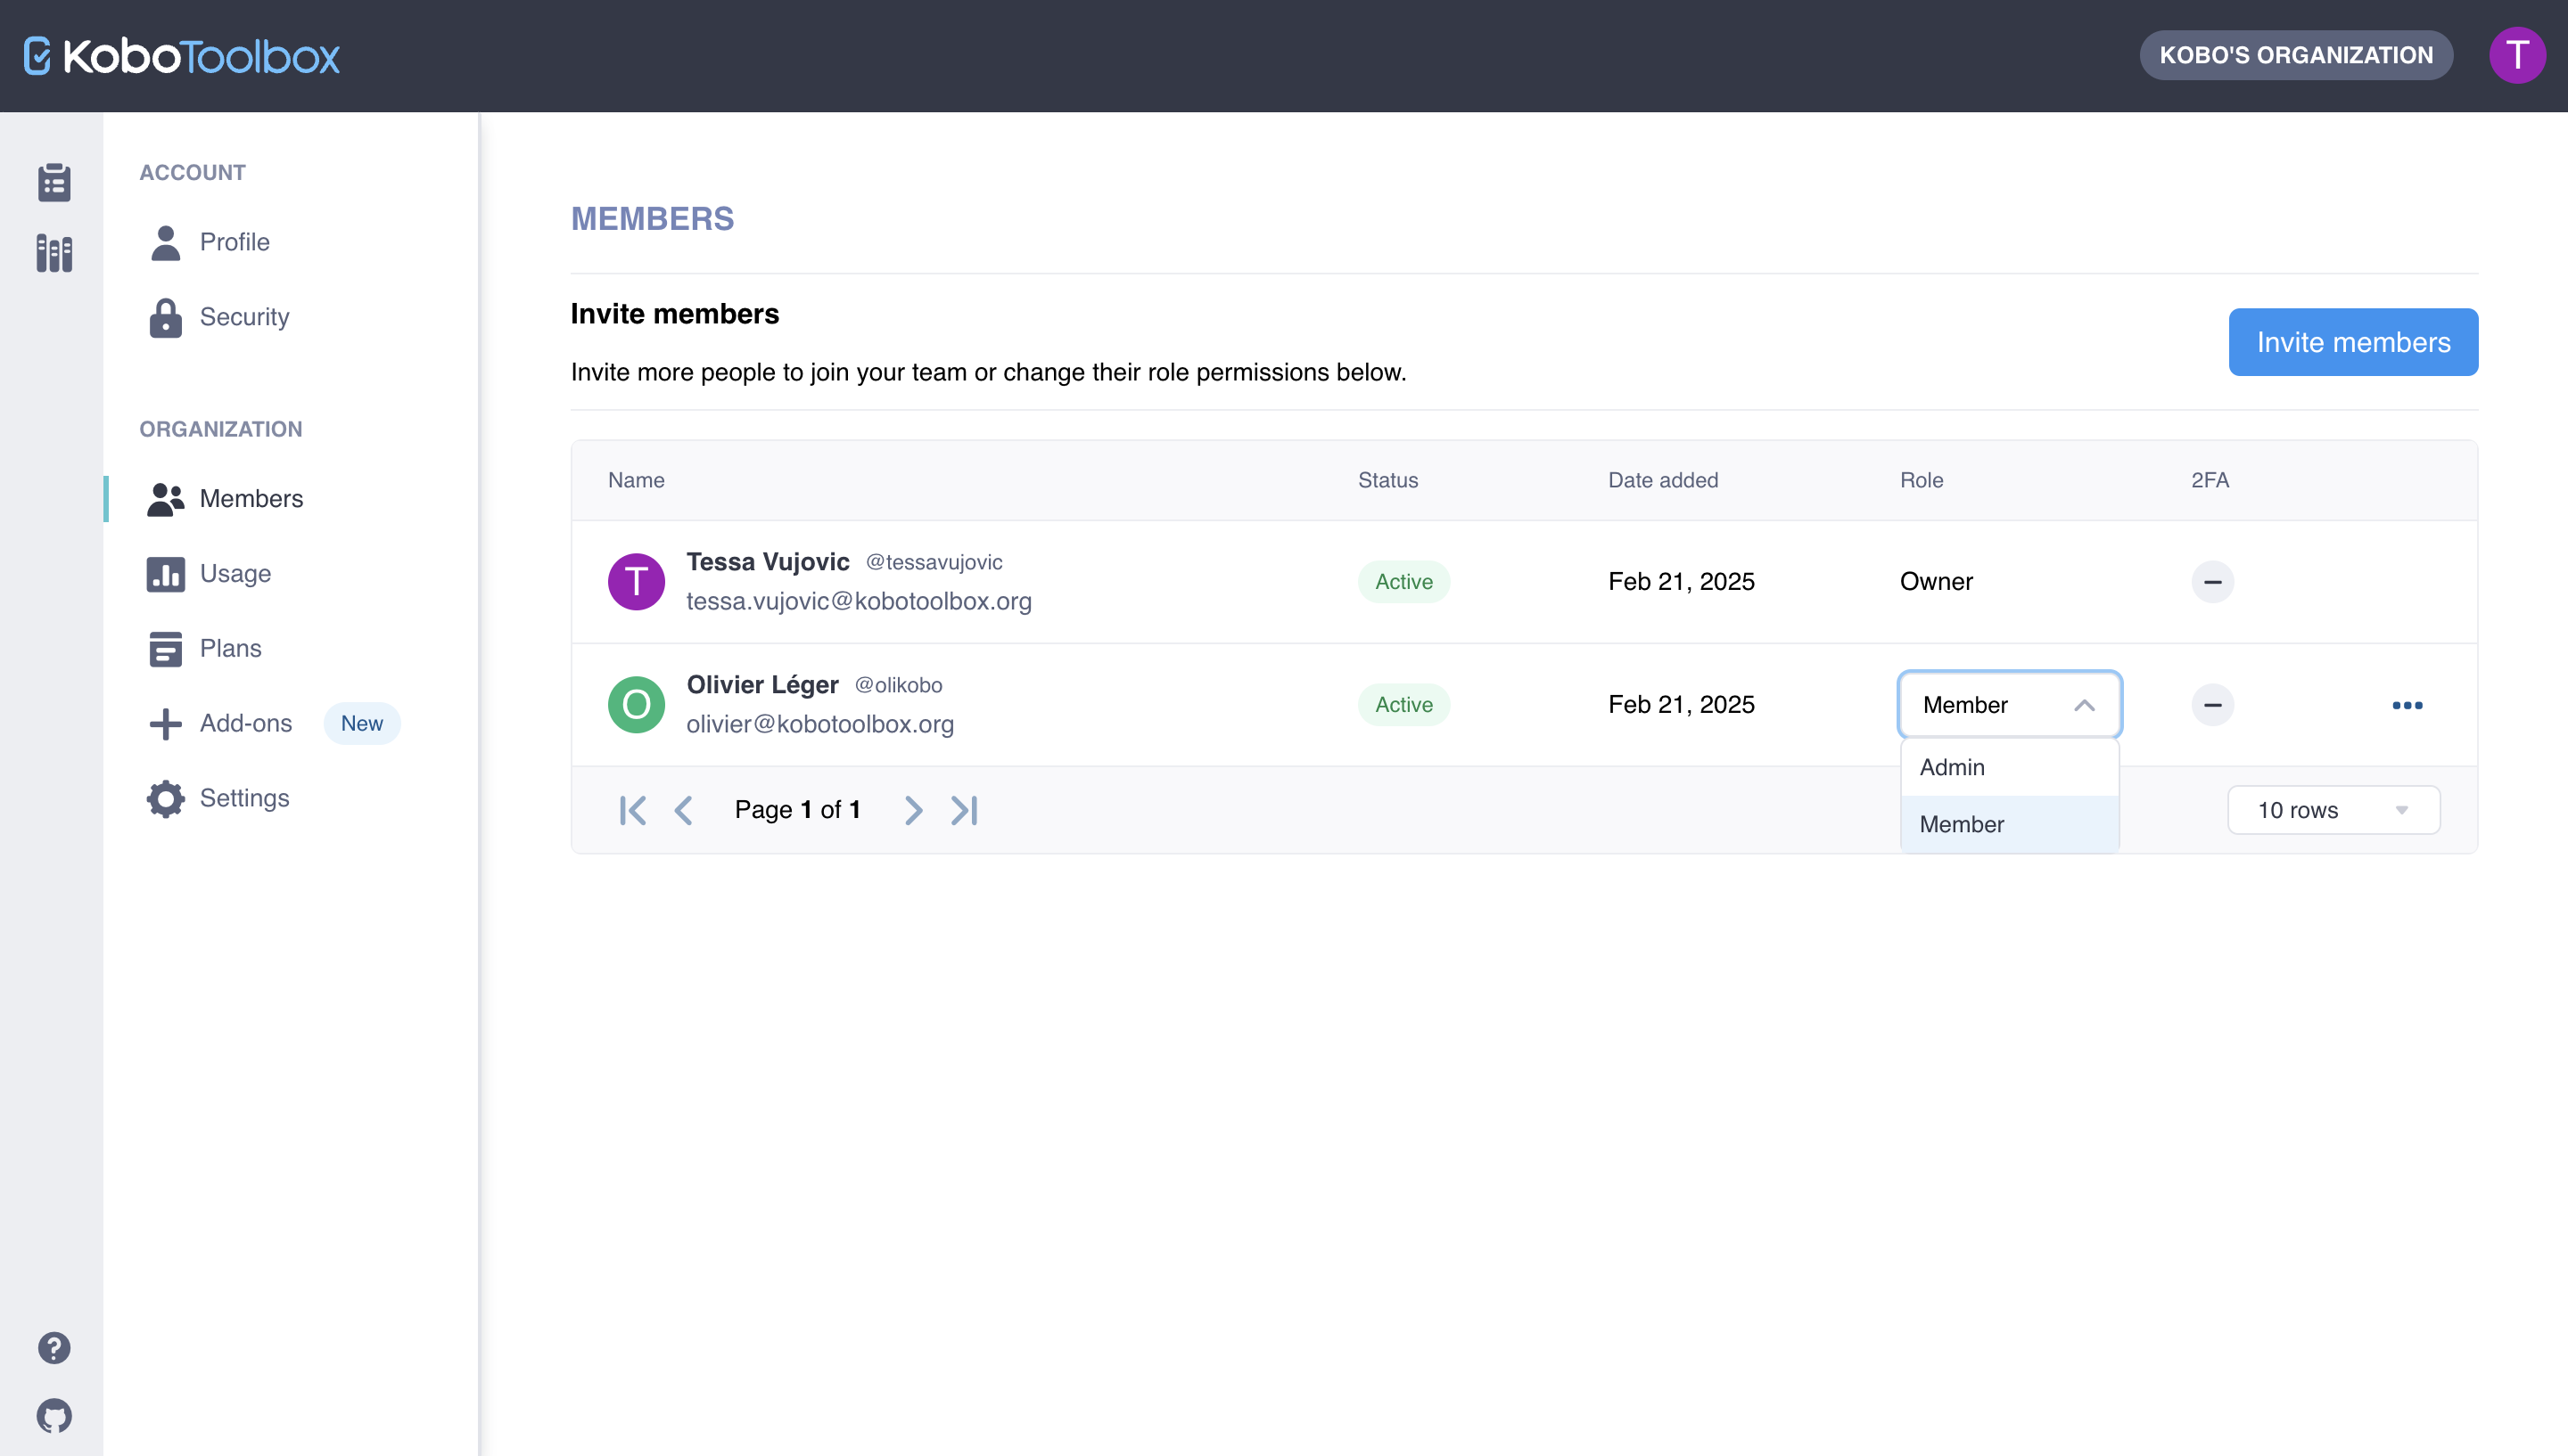The height and width of the screenshot is (1456, 2568).
Task: Click the Status column header
Action: click(1387, 480)
